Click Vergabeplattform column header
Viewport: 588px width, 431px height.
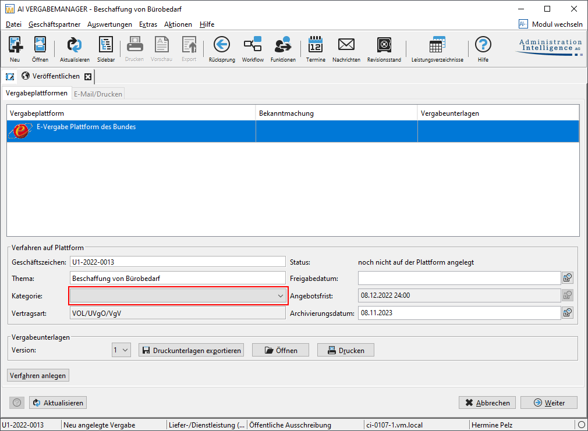tap(131, 113)
